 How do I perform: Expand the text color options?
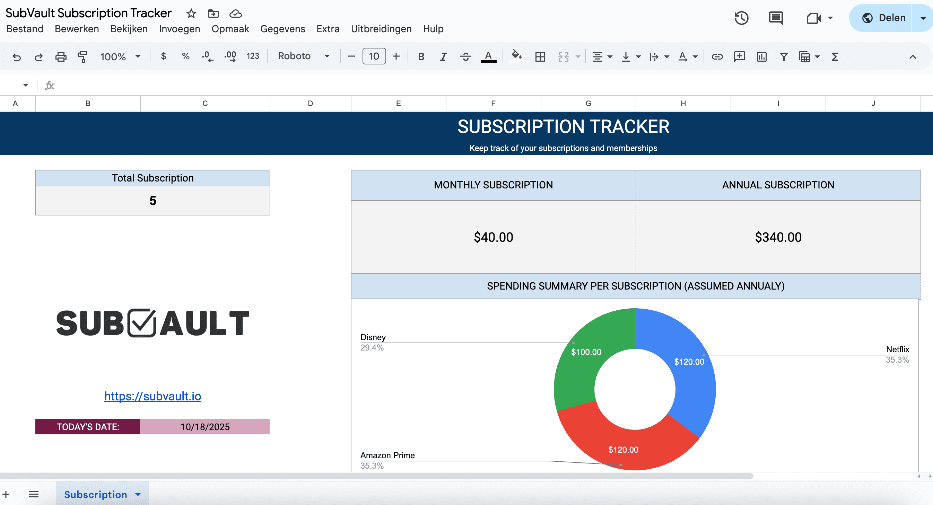pyautogui.click(x=488, y=56)
